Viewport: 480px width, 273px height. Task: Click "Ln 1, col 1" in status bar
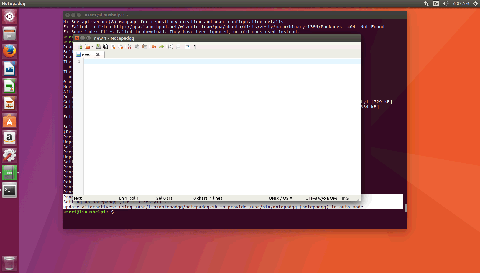[129, 198]
